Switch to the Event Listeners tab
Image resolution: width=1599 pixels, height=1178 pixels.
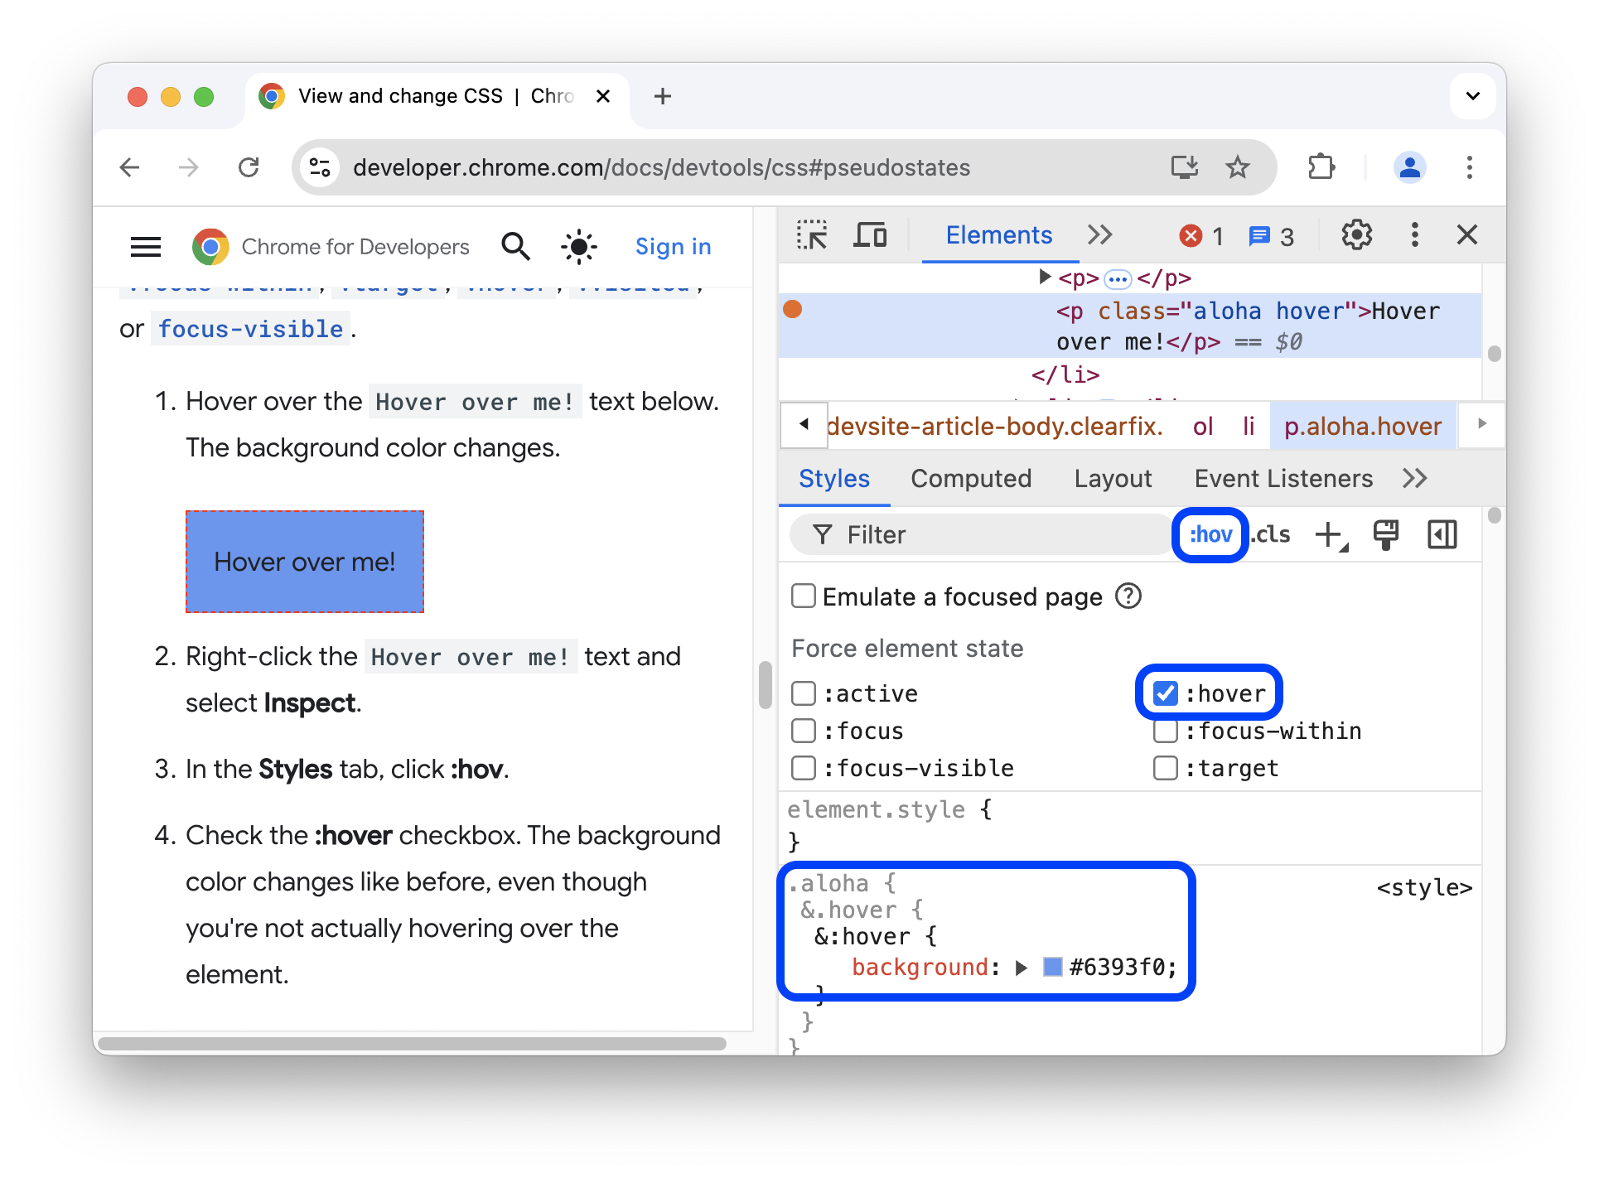[x=1283, y=478]
